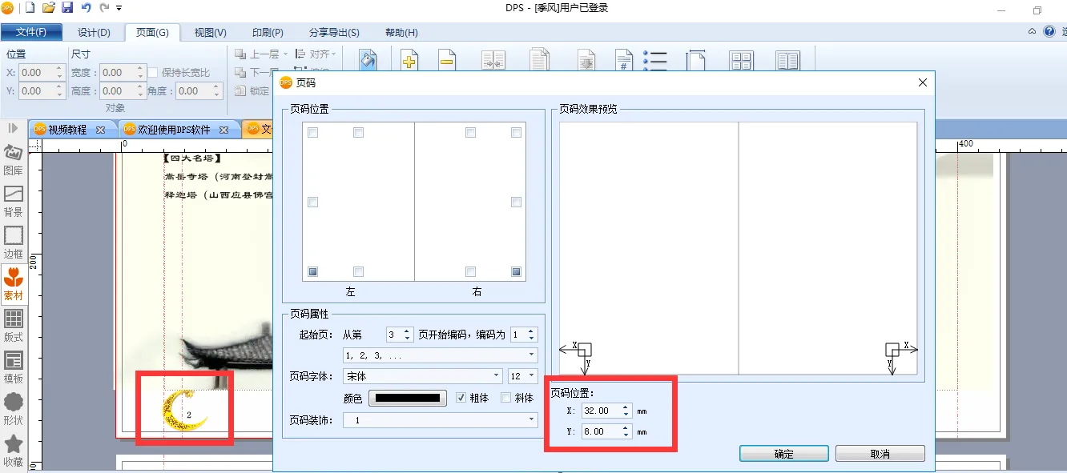The width and height of the screenshot is (1067, 473).
Task: Switch to the 印刷(P) ribbon tab
Action: 268,32
